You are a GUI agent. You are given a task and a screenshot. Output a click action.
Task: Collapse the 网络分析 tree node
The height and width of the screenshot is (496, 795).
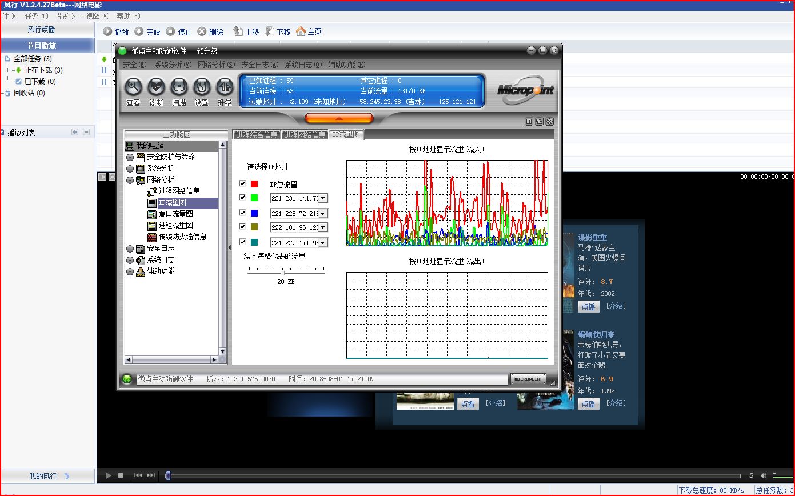pos(130,180)
